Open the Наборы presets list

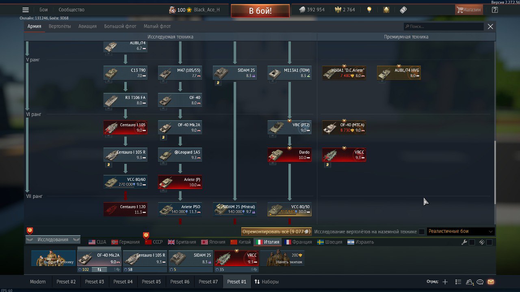[266, 282]
